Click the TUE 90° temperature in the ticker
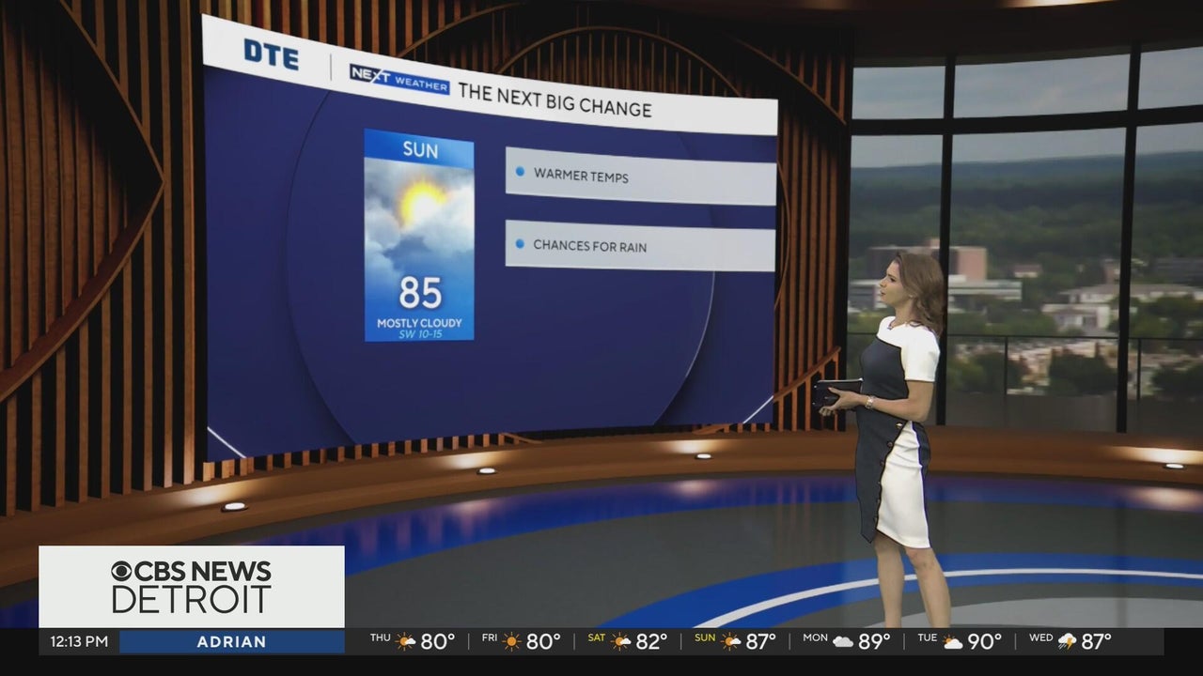 click(985, 642)
